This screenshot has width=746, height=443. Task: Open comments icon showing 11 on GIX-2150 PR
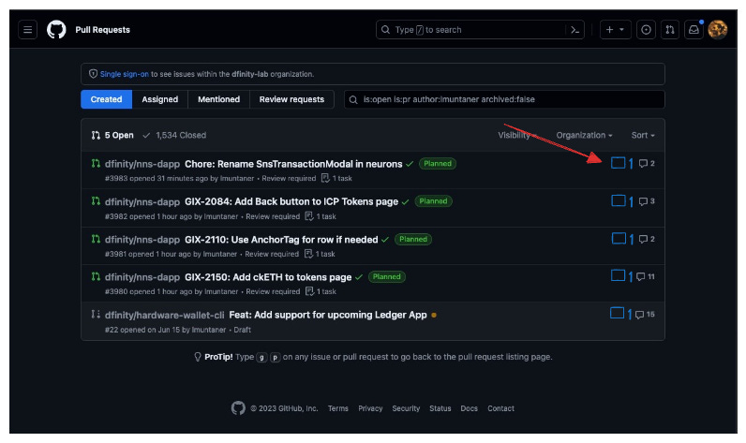[x=645, y=276]
